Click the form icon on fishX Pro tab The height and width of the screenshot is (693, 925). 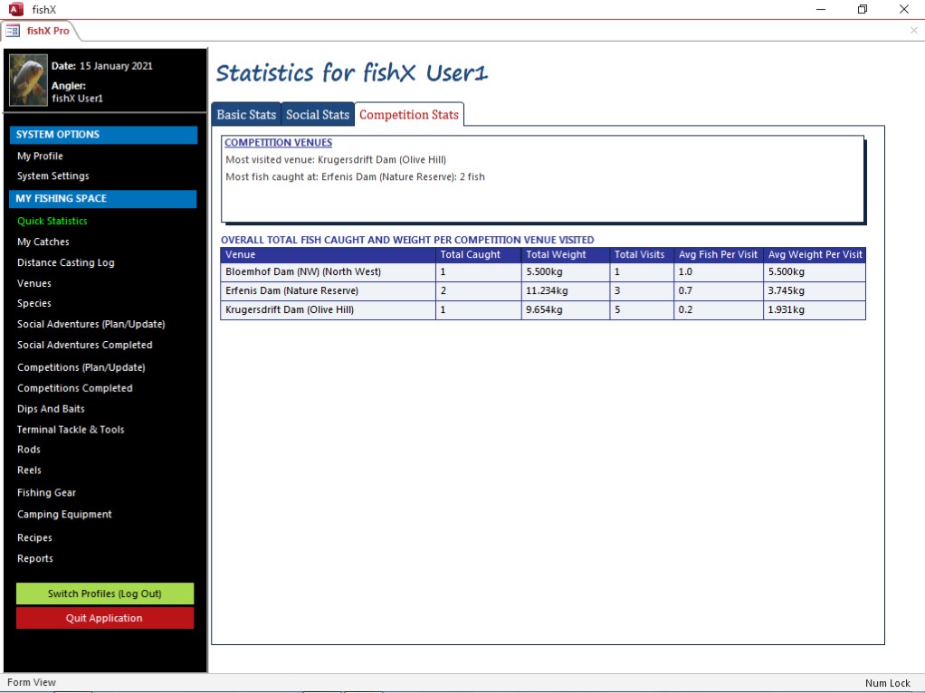click(14, 31)
